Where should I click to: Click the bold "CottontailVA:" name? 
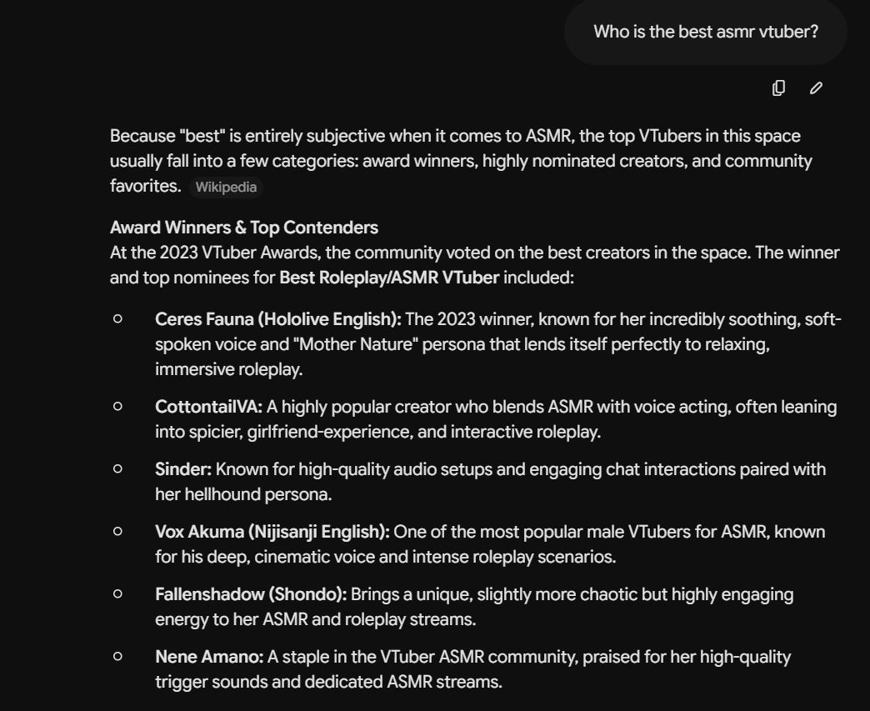pos(208,407)
